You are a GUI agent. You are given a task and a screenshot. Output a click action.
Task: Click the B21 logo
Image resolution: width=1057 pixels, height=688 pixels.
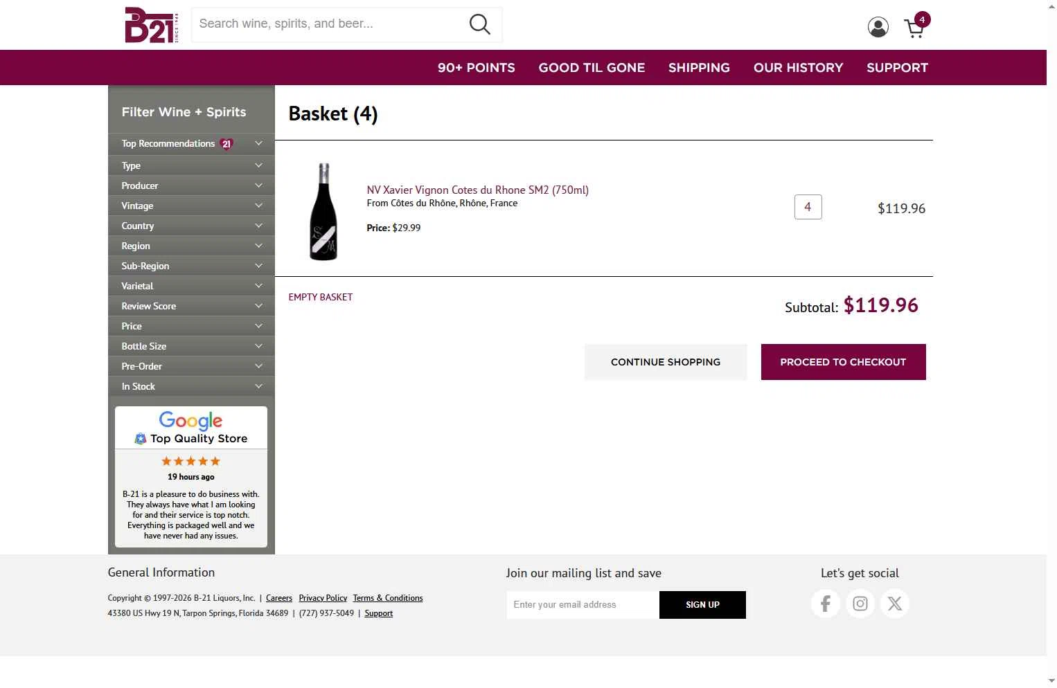point(152,25)
